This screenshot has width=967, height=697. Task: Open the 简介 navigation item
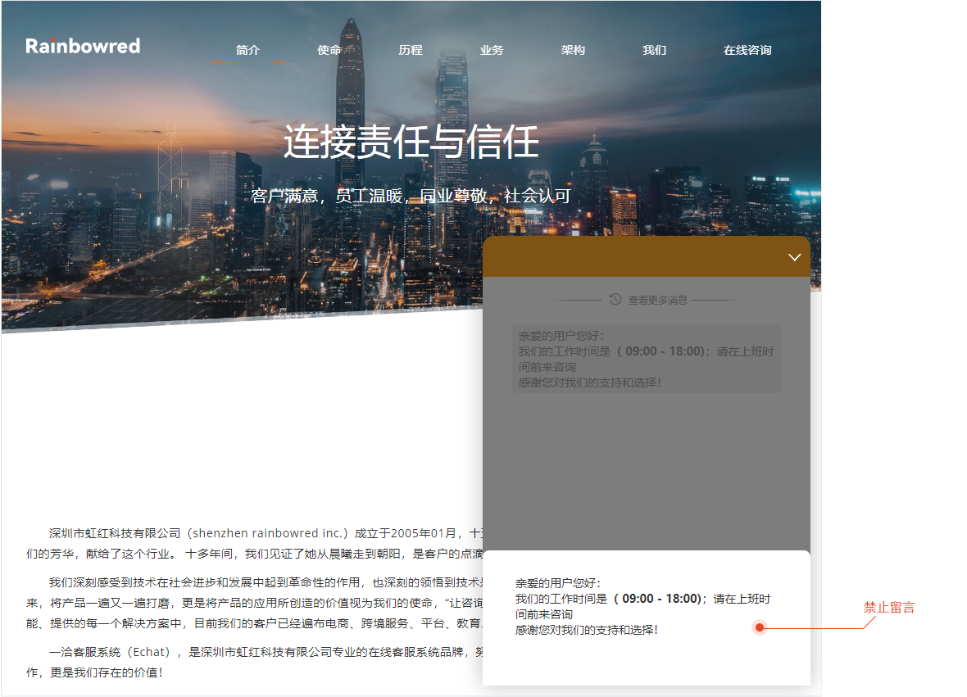point(247,50)
